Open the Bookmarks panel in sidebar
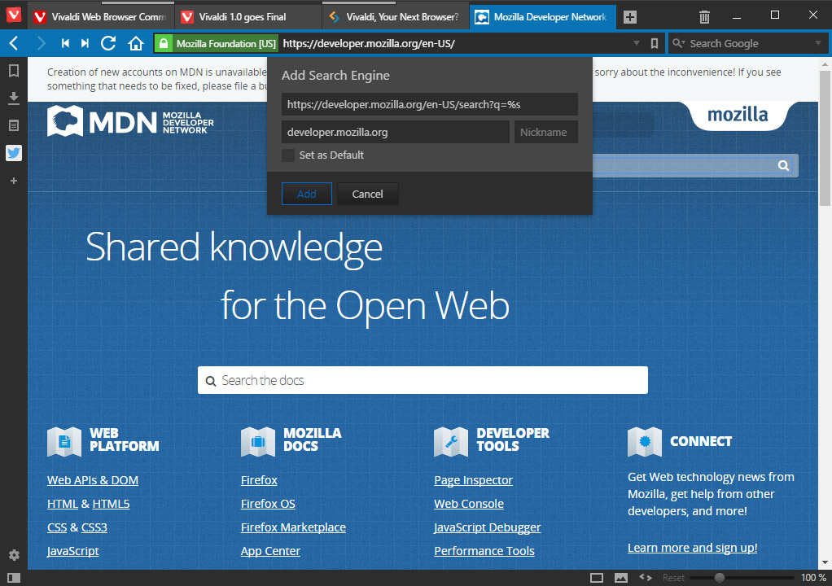The image size is (832, 586). pyautogui.click(x=13, y=71)
